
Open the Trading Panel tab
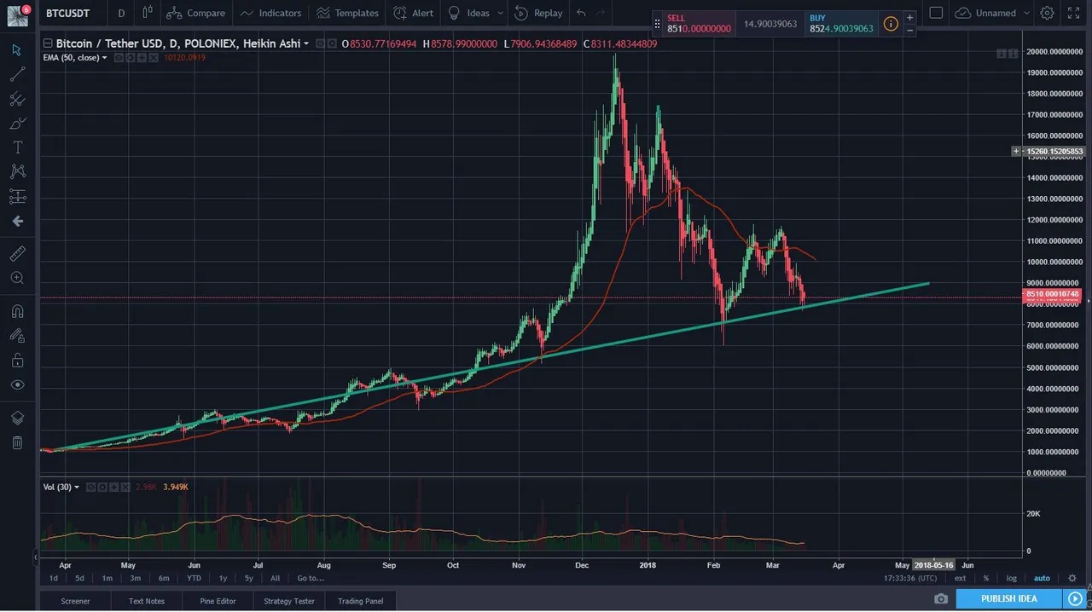click(x=361, y=601)
